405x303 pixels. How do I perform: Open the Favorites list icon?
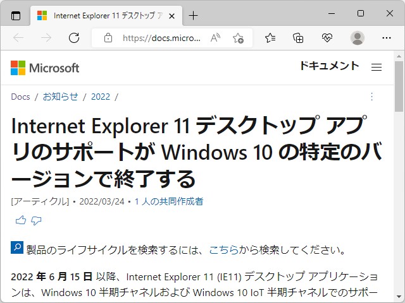pos(270,38)
